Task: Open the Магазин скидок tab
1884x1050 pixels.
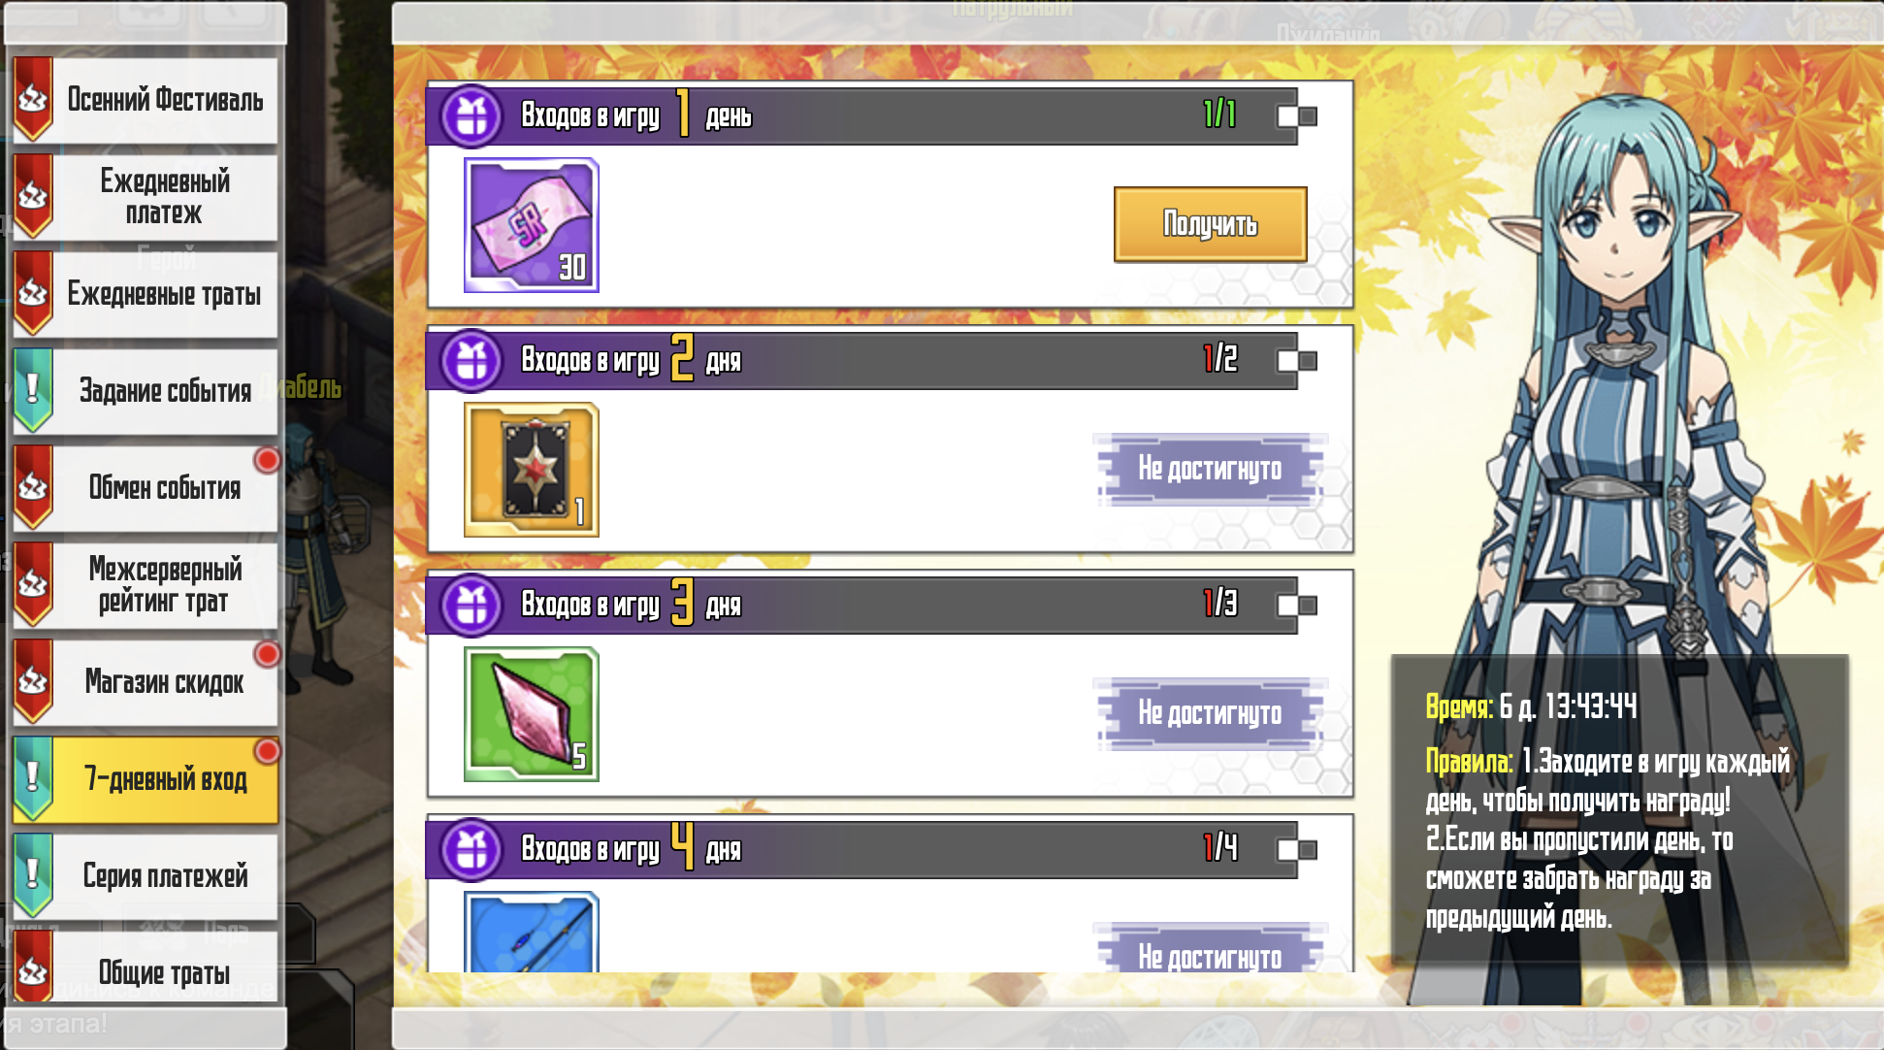Action: click(146, 682)
